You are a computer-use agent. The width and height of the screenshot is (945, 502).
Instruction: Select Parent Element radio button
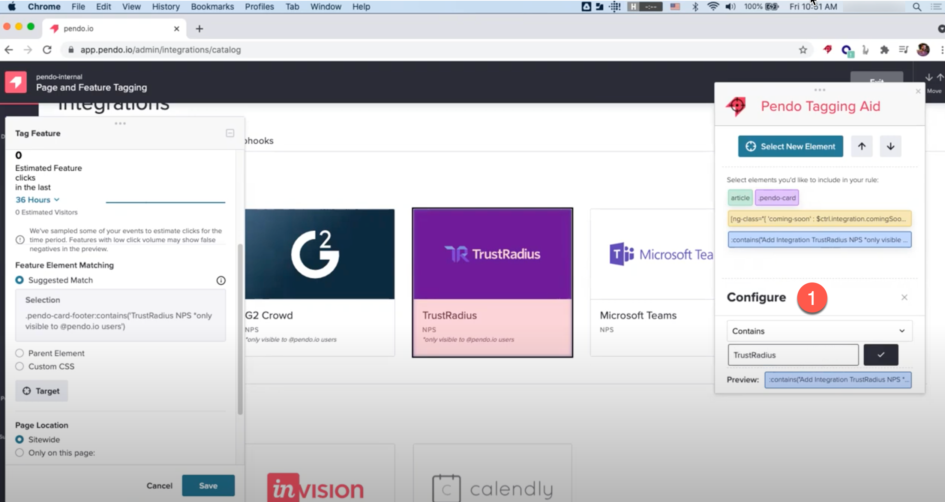(19, 353)
